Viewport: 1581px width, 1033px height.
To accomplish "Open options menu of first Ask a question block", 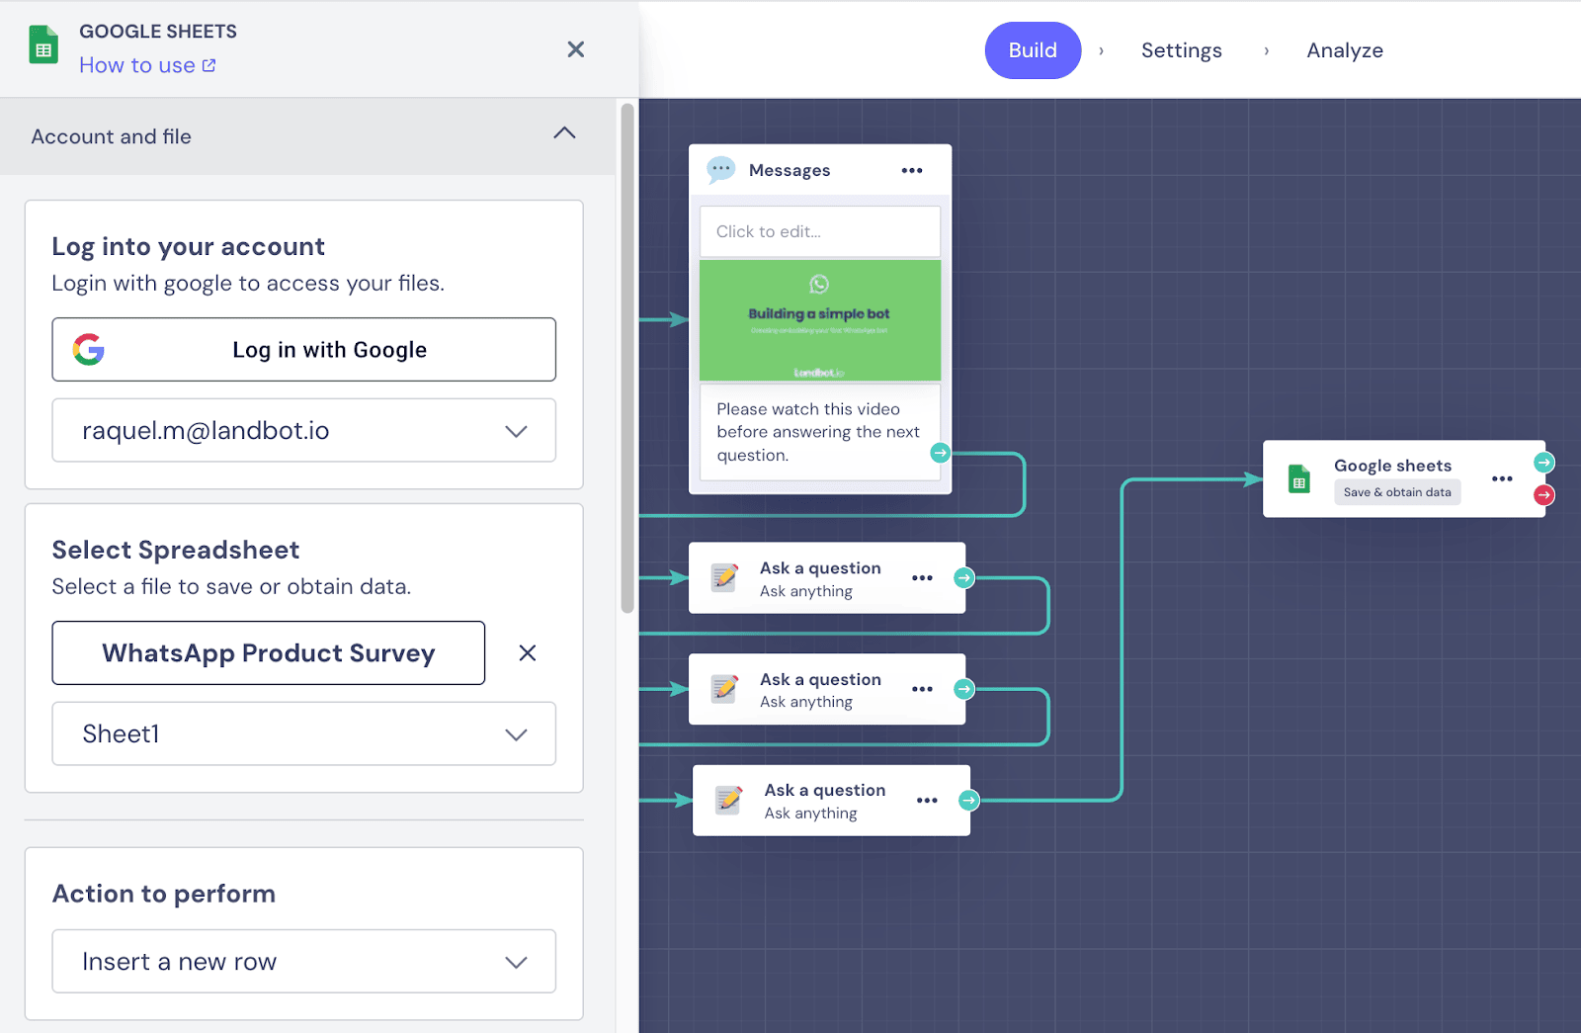I will click(x=922, y=578).
